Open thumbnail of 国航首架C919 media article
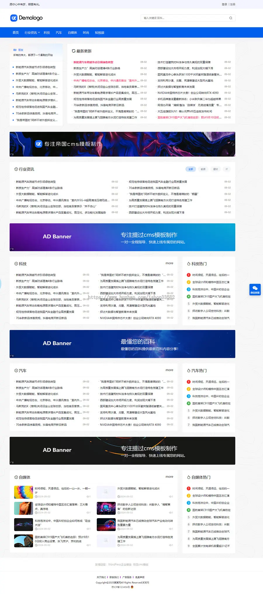Screen dimensions: 263x594 23,541
